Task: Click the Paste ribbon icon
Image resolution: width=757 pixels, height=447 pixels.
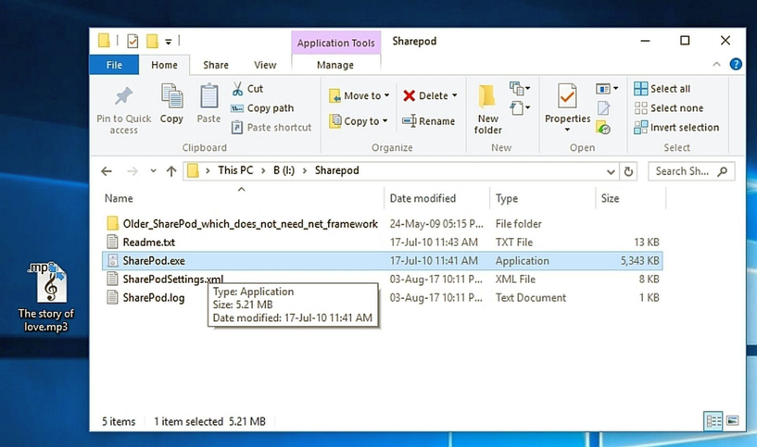Action: [x=209, y=96]
